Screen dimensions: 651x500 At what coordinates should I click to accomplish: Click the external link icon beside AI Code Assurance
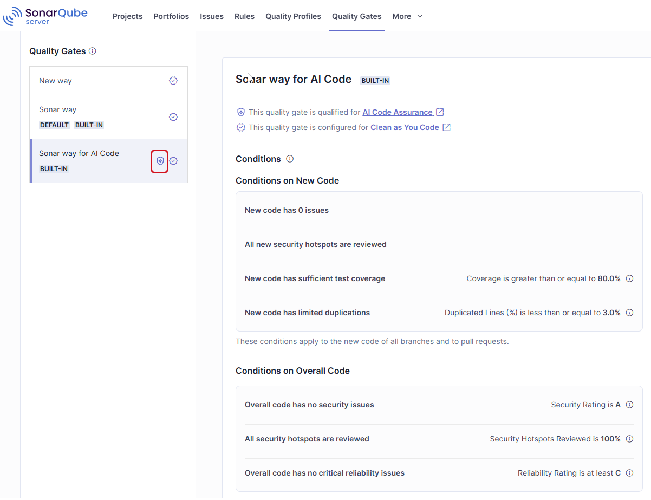pos(440,112)
